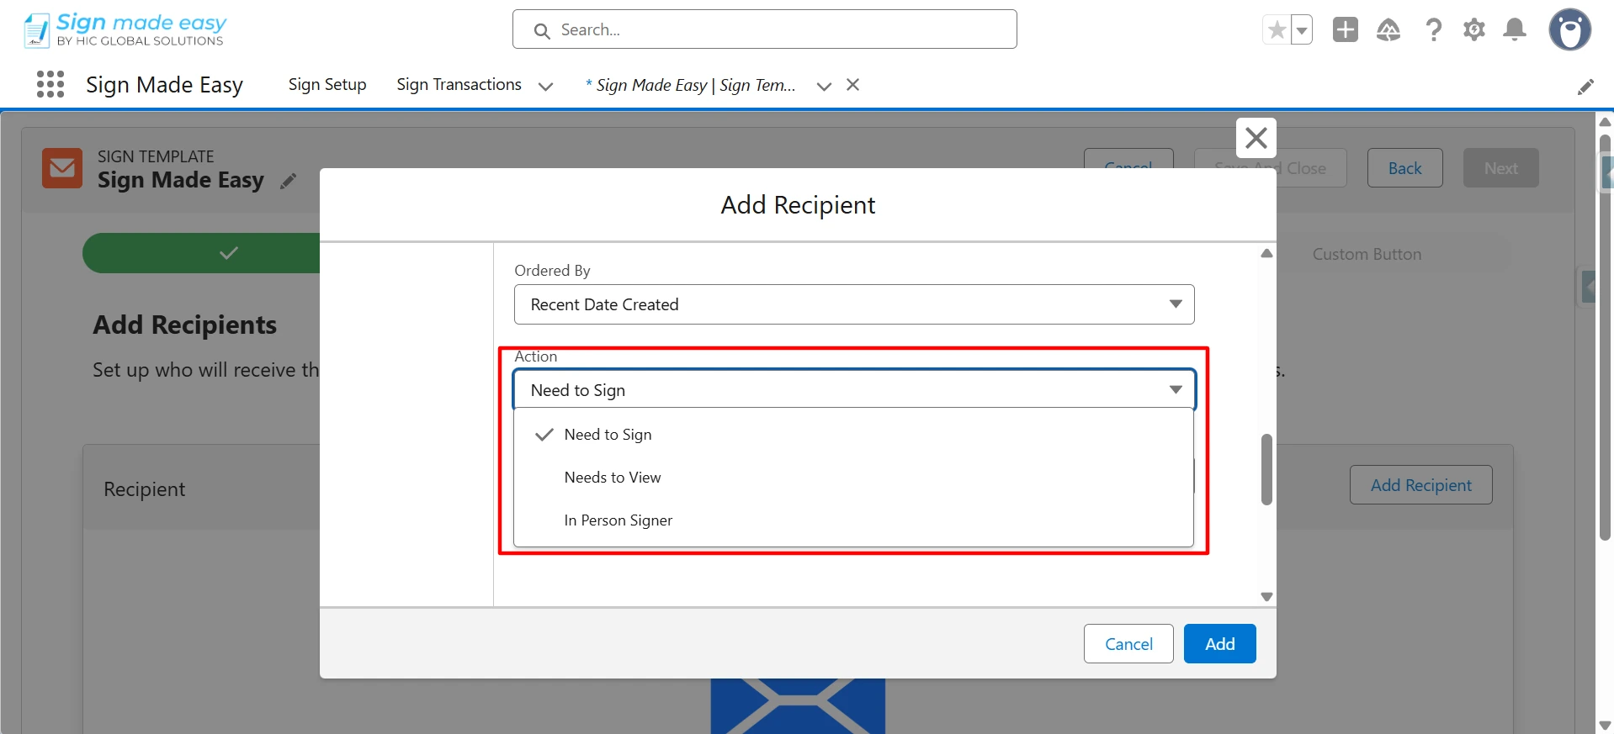1614x734 pixels.
Task: Click the modal scroll up arrow
Action: click(x=1266, y=253)
